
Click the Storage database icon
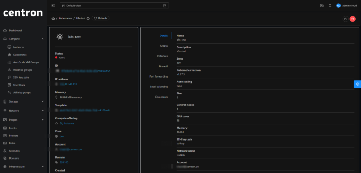click(5, 101)
